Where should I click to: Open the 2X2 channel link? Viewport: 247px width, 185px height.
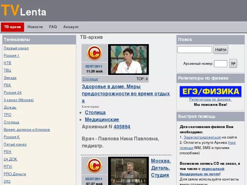(7, 181)
